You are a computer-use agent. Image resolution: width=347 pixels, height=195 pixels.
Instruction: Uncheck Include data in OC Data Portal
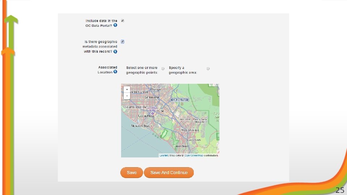(123, 21)
